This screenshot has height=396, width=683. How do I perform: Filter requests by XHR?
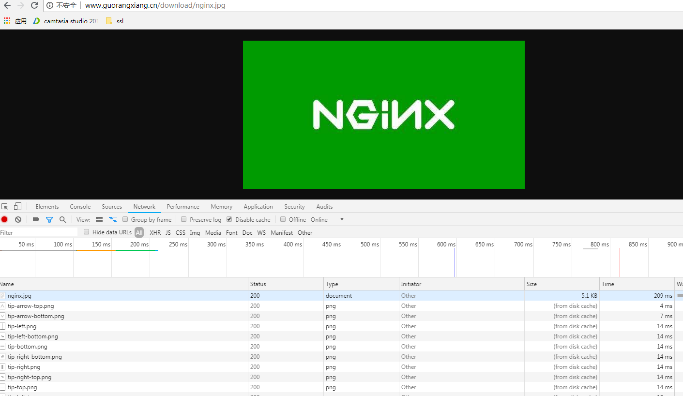point(155,232)
